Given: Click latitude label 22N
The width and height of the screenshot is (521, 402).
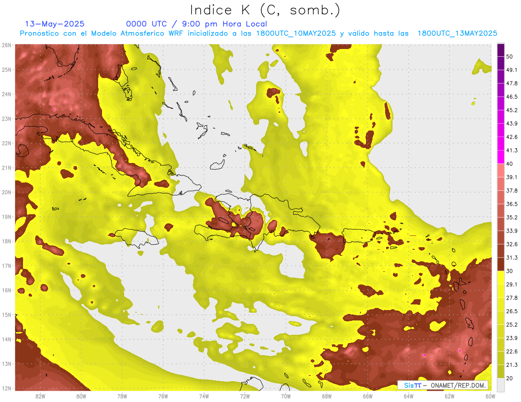Looking at the screenshot, I should pos(7,143).
